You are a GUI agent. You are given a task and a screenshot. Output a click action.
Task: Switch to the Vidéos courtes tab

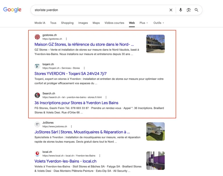click(x=114, y=23)
